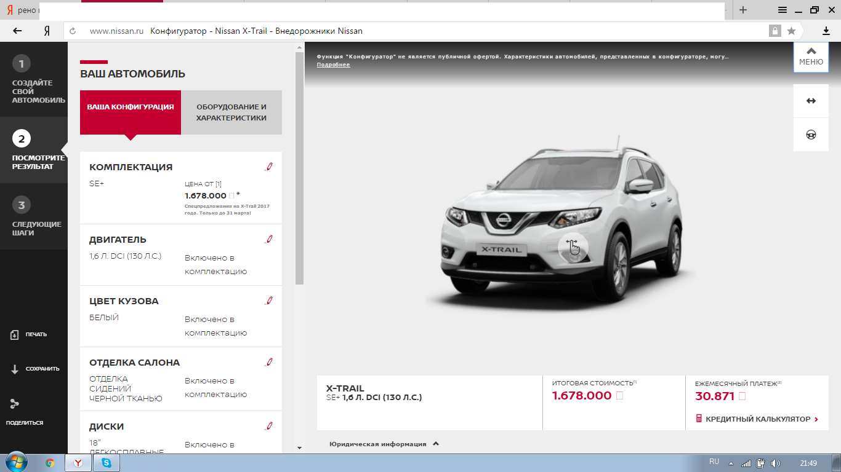Rotate the car with the 360 hand icon
Screen dimensions: 841x472
(x=573, y=247)
